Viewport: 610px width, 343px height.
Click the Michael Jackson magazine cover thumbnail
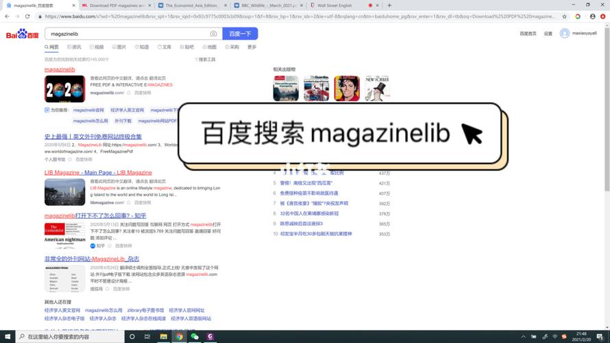point(347,88)
